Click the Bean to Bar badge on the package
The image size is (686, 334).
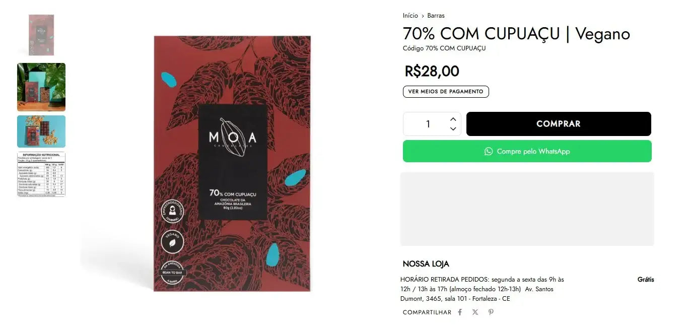pos(172,273)
